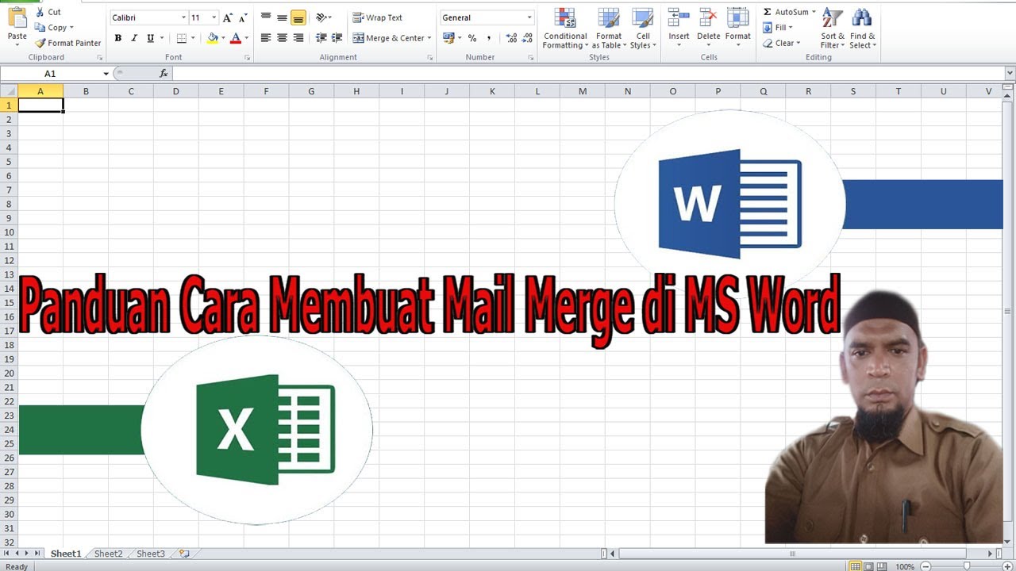The image size is (1016, 571).
Task: Align text to the right
Action: click(x=298, y=38)
